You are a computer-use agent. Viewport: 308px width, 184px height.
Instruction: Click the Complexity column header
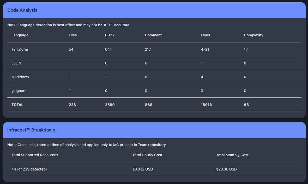[253, 35]
